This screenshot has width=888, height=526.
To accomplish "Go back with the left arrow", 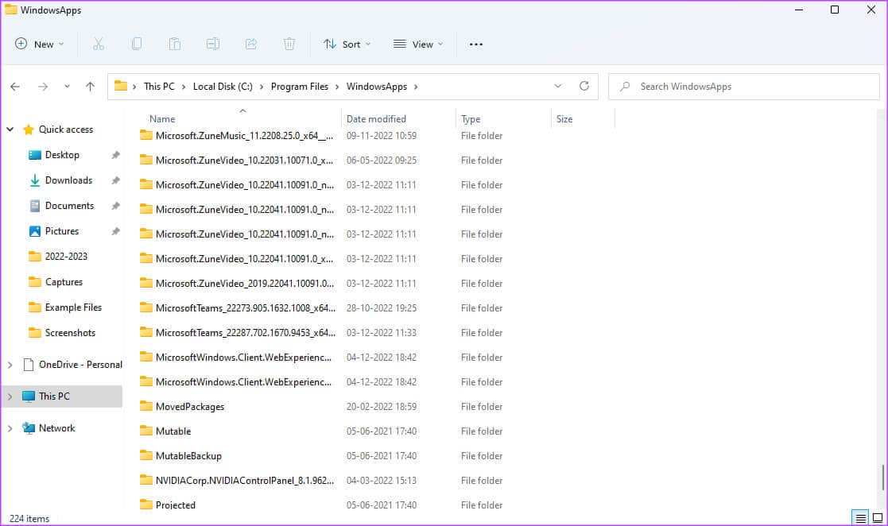I will click(15, 87).
